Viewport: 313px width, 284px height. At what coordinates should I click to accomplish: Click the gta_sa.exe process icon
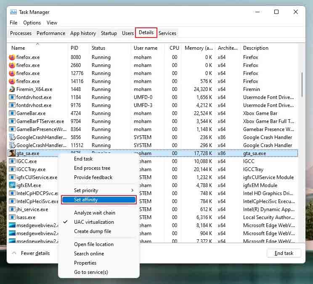12,153
